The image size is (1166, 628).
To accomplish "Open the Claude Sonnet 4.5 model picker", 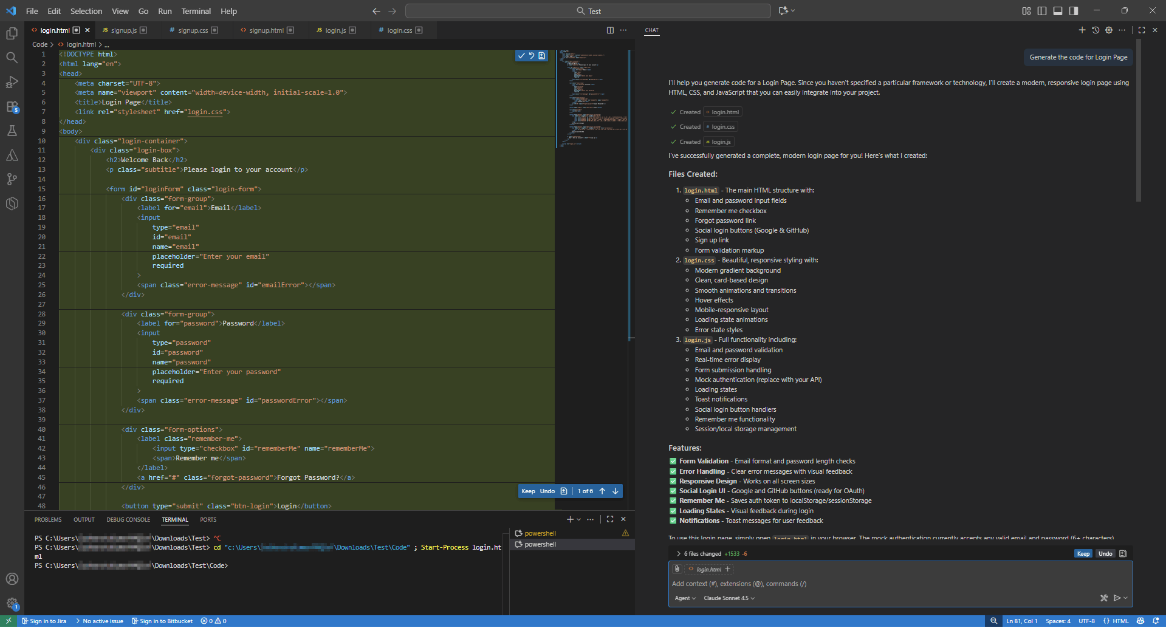I will click(x=729, y=598).
